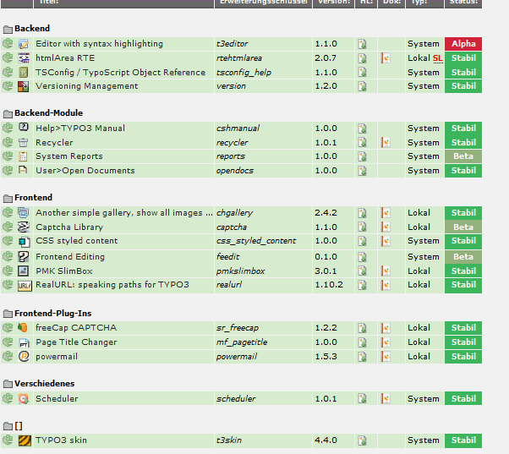The width and height of the screenshot is (509, 454).
Task: Click the Beta status for Captcha Library
Action: 463,227
